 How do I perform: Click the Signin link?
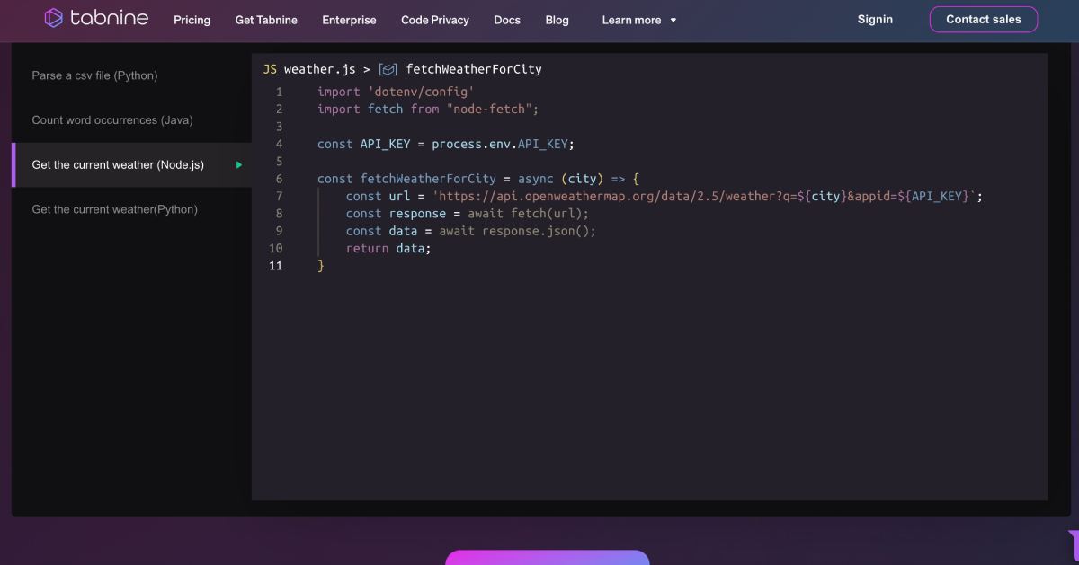point(875,19)
